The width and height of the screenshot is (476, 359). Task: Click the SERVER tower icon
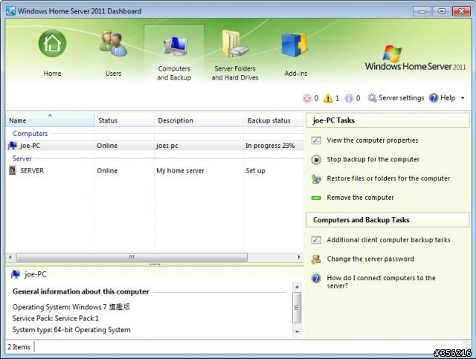(x=13, y=170)
